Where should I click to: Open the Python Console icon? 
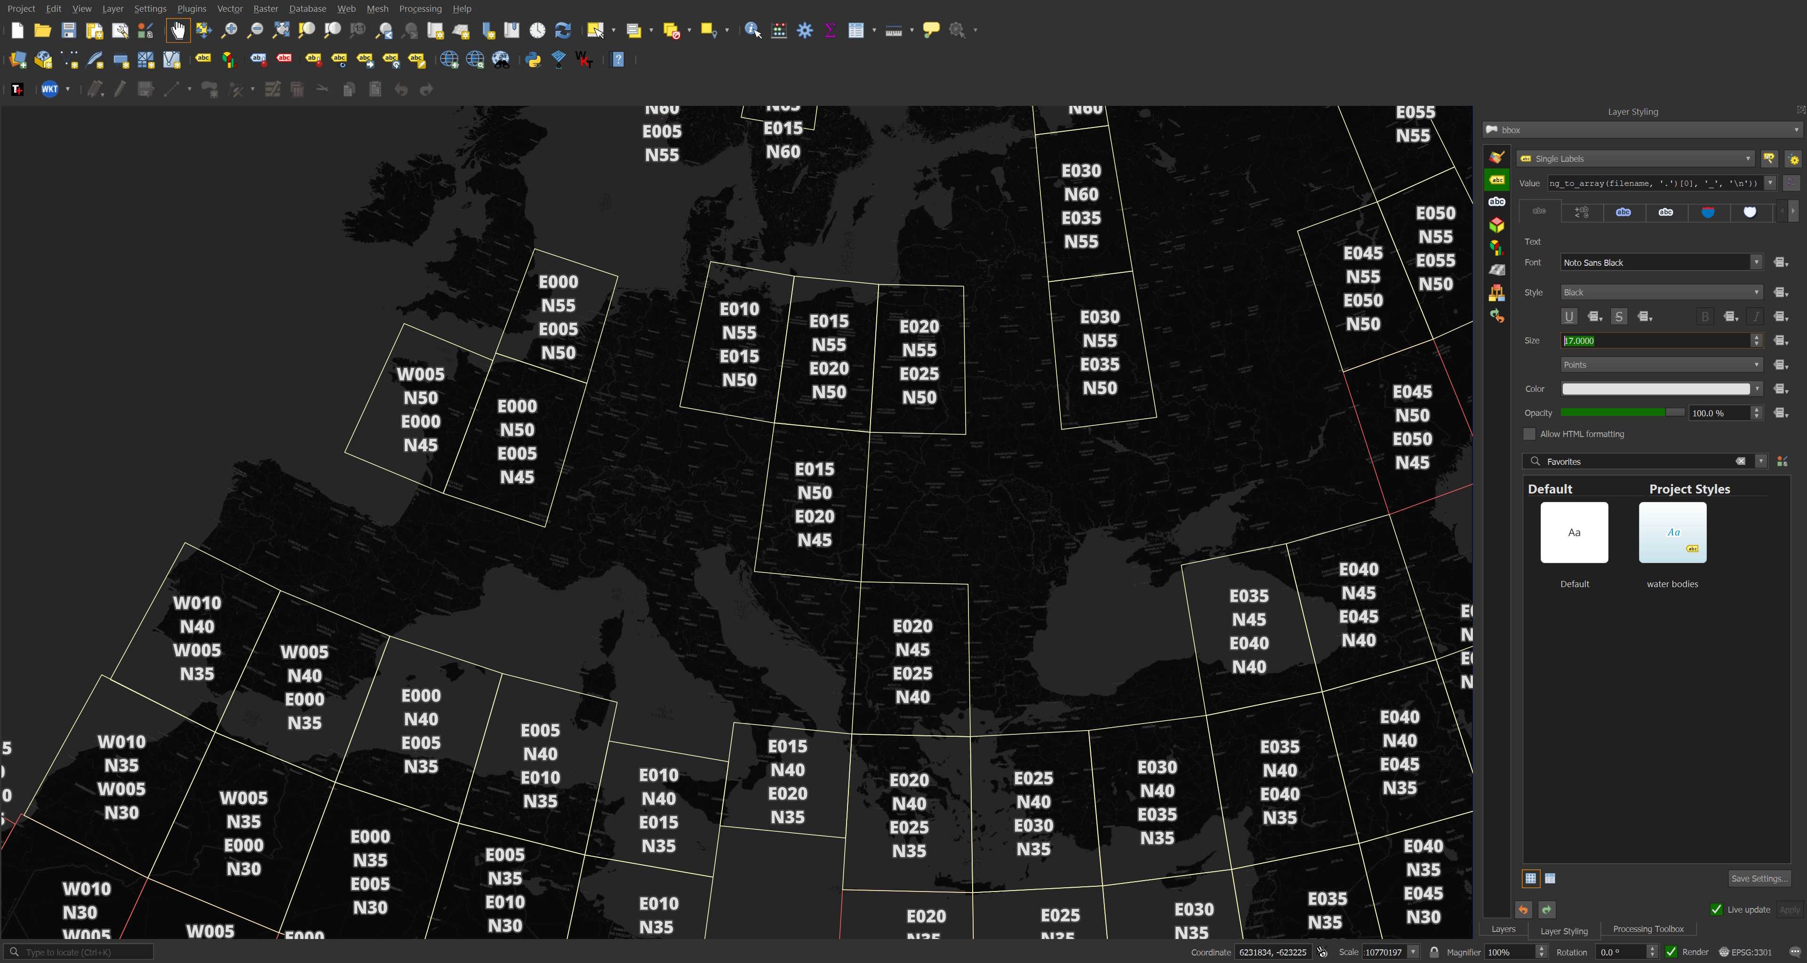pos(533,60)
